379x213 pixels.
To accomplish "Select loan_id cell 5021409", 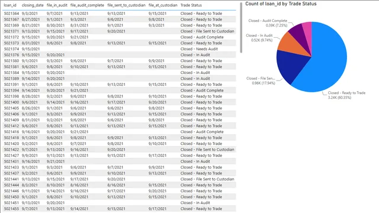I will pos(11,120).
